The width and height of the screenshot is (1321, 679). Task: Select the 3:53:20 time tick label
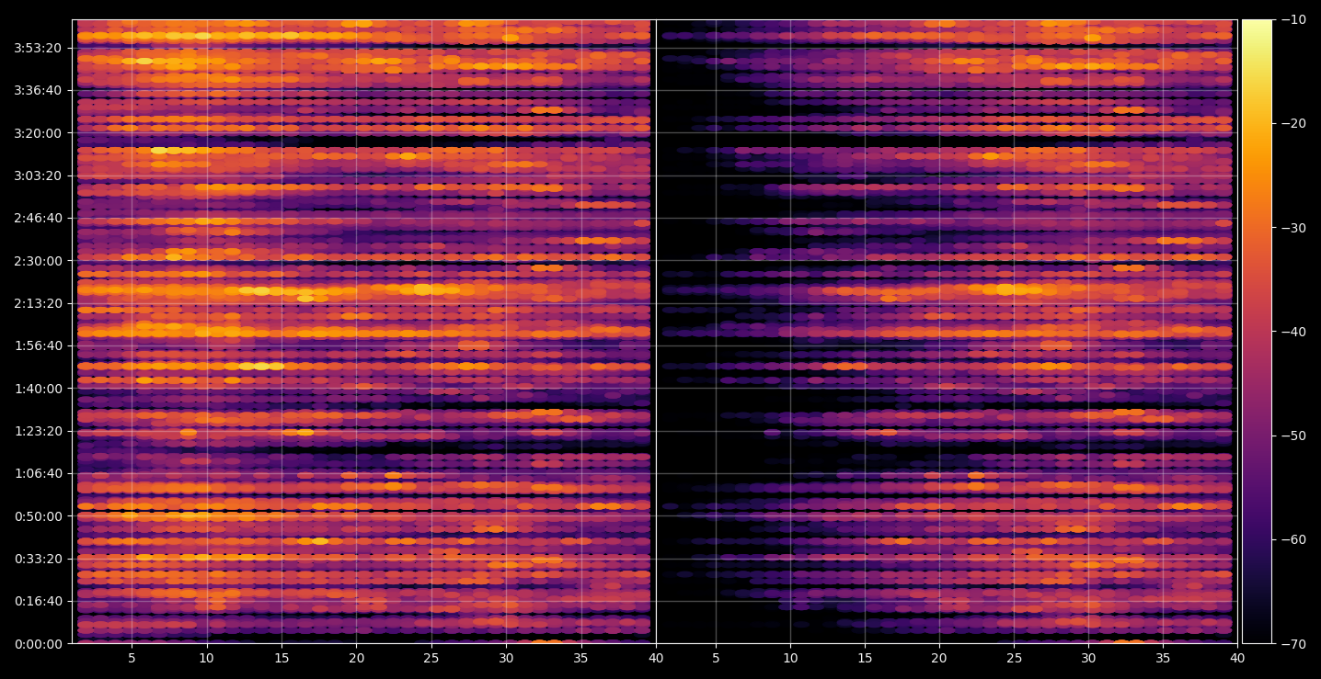point(38,48)
